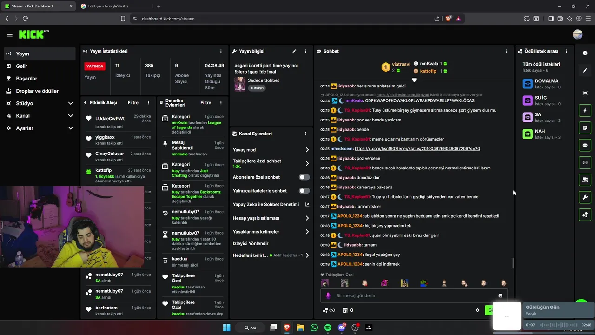Open external link for Yapay Zeka Sohbet Denetimi

tap(307, 205)
